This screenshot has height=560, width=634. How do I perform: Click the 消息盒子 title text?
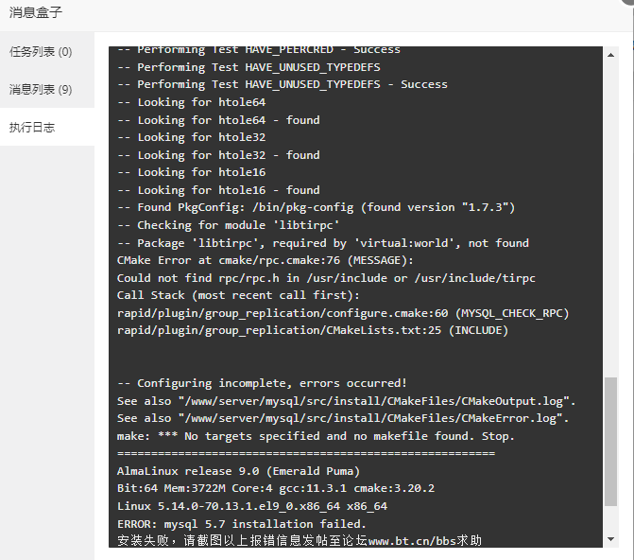(36, 12)
